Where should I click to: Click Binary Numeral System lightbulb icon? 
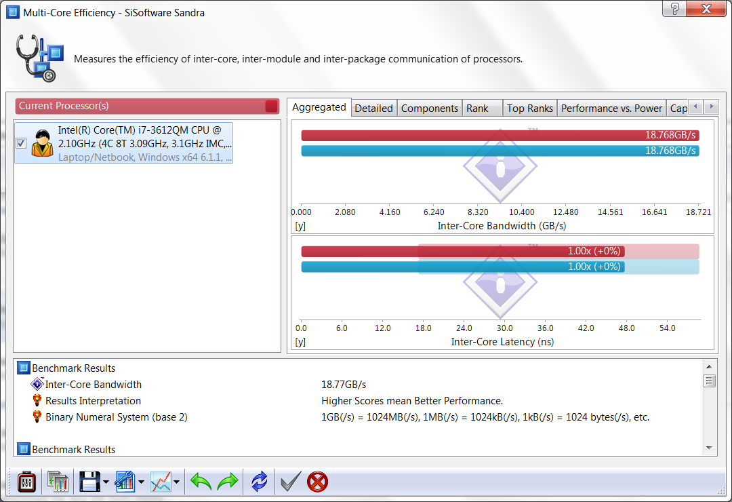(37, 417)
